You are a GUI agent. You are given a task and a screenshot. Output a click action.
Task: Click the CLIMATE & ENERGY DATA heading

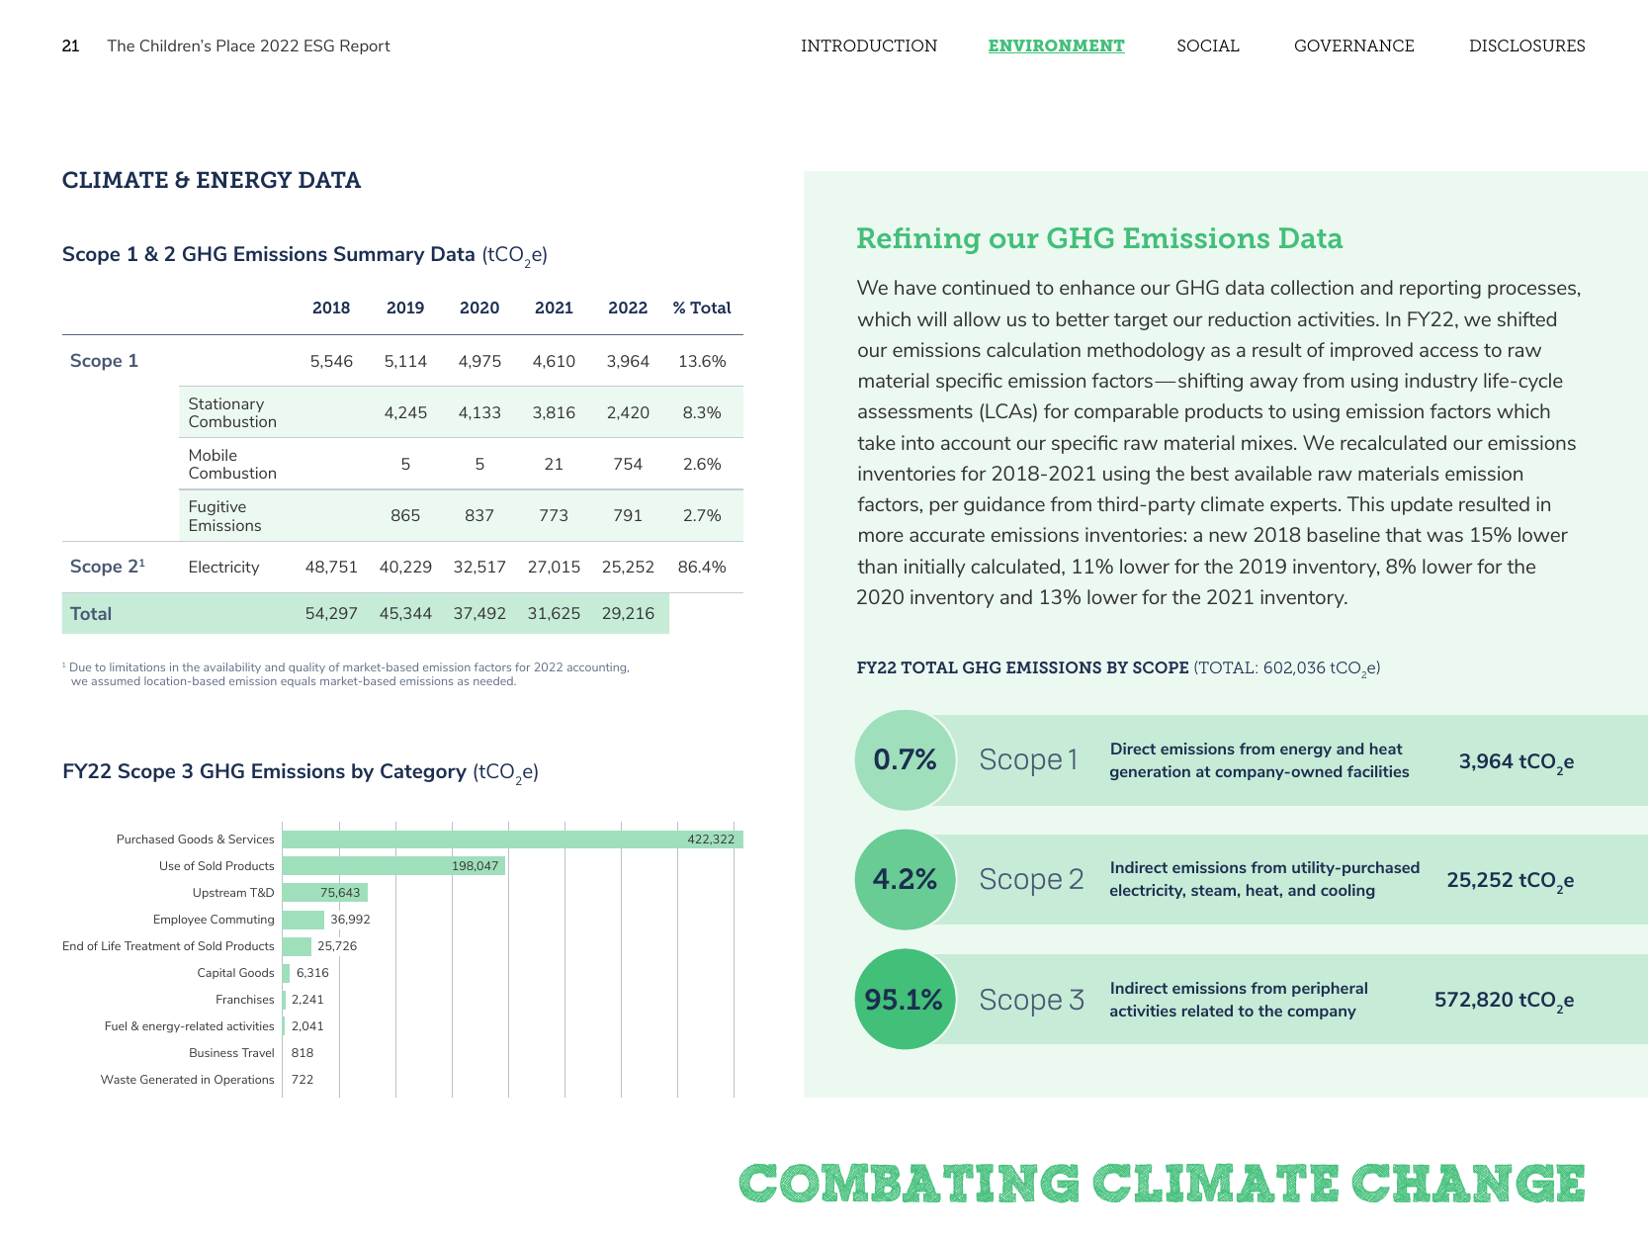212,180
